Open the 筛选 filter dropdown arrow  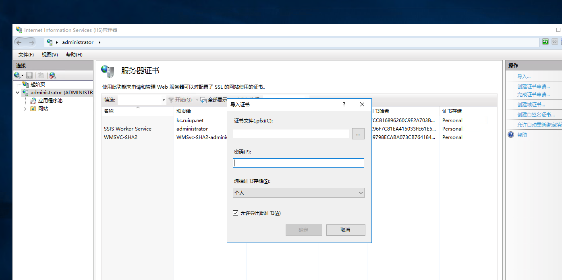point(164,100)
